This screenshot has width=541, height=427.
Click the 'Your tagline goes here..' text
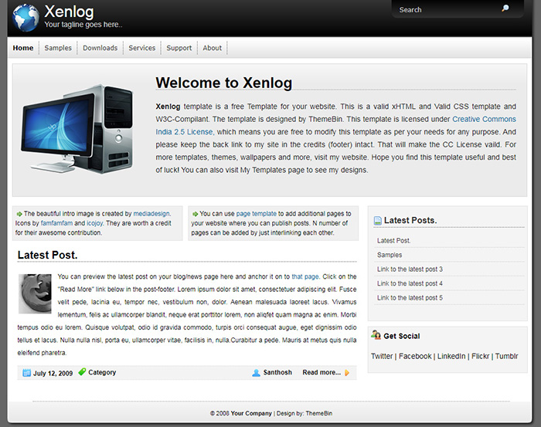click(x=83, y=25)
